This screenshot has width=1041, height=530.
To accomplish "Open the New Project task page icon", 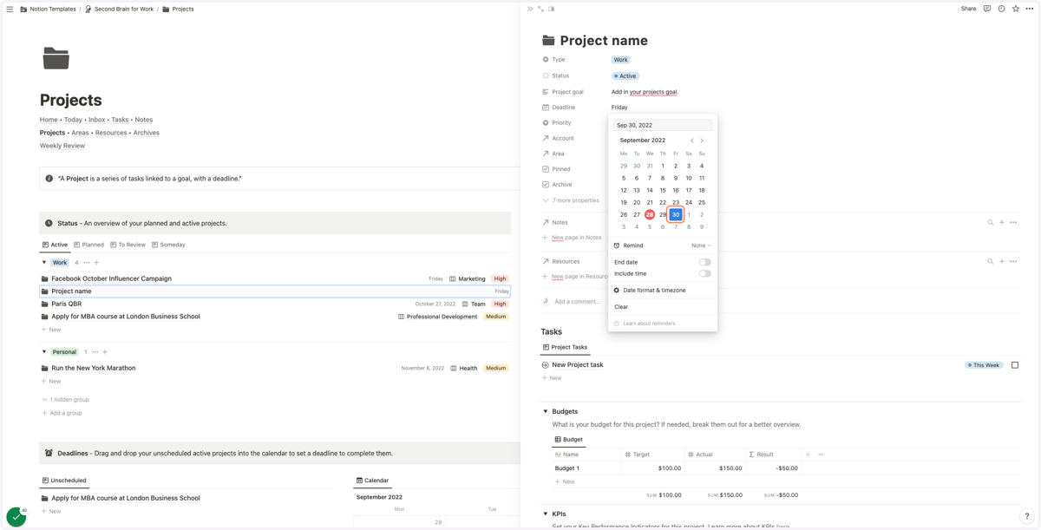I will pos(546,365).
